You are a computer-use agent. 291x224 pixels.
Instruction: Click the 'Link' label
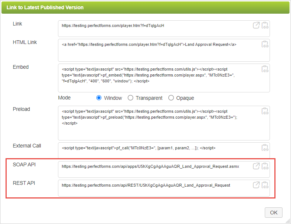point(17,24)
